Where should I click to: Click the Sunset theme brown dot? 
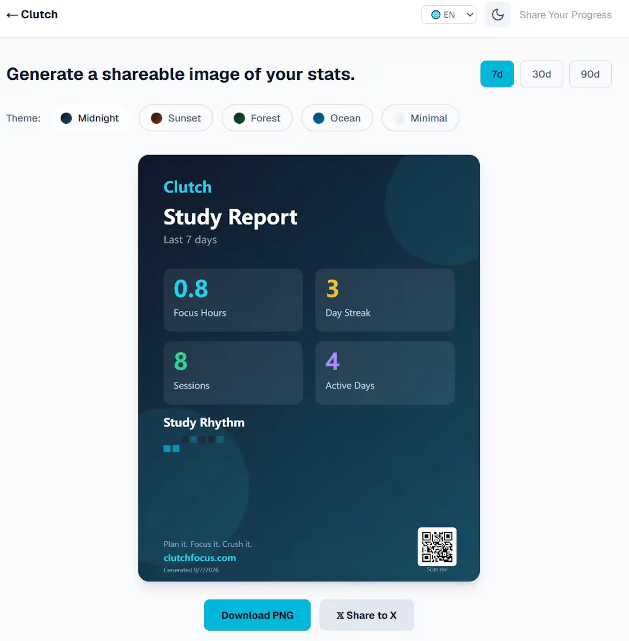[156, 118]
